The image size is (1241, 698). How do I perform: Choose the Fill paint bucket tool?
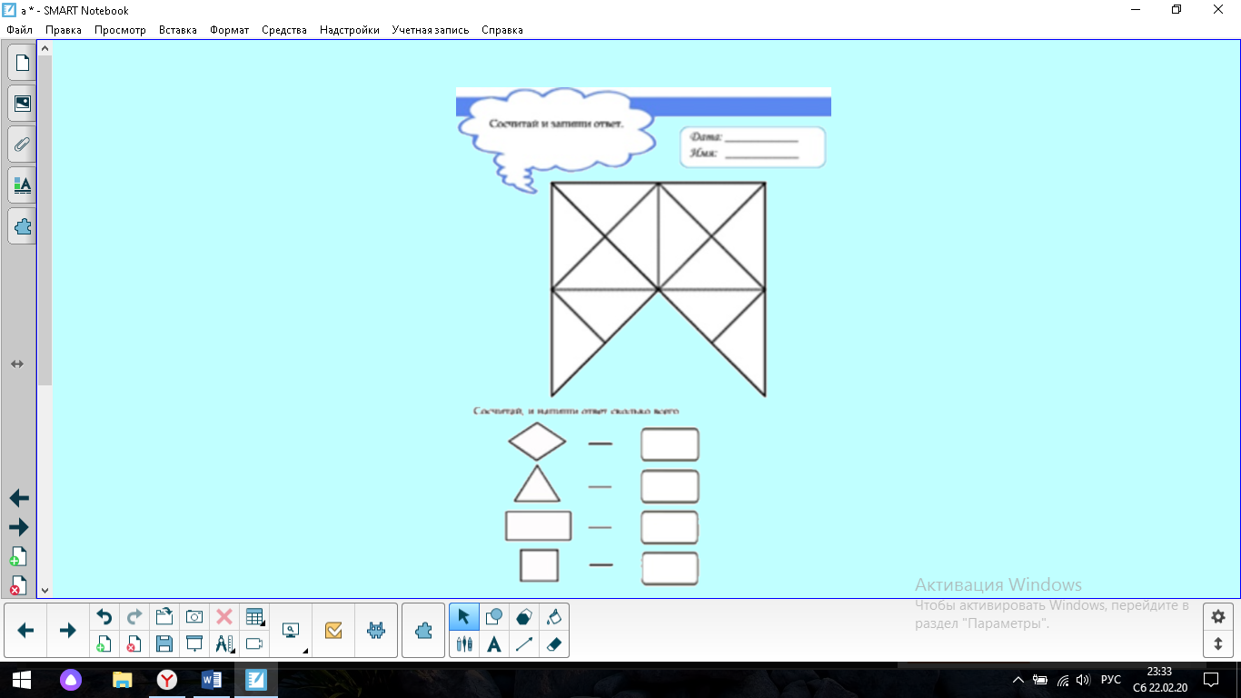pyautogui.click(x=554, y=617)
